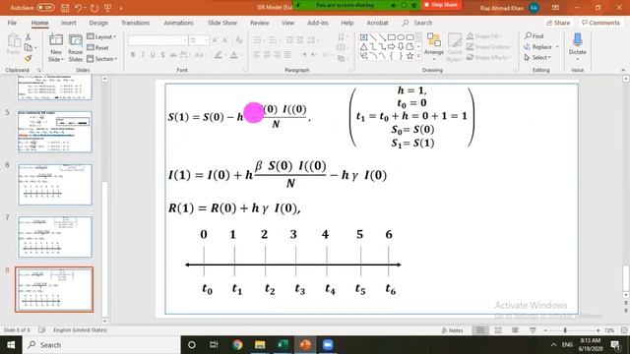Viewport: 630px width, 354px height.
Task: Start presentation from beginning icon
Action: (107, 8)
